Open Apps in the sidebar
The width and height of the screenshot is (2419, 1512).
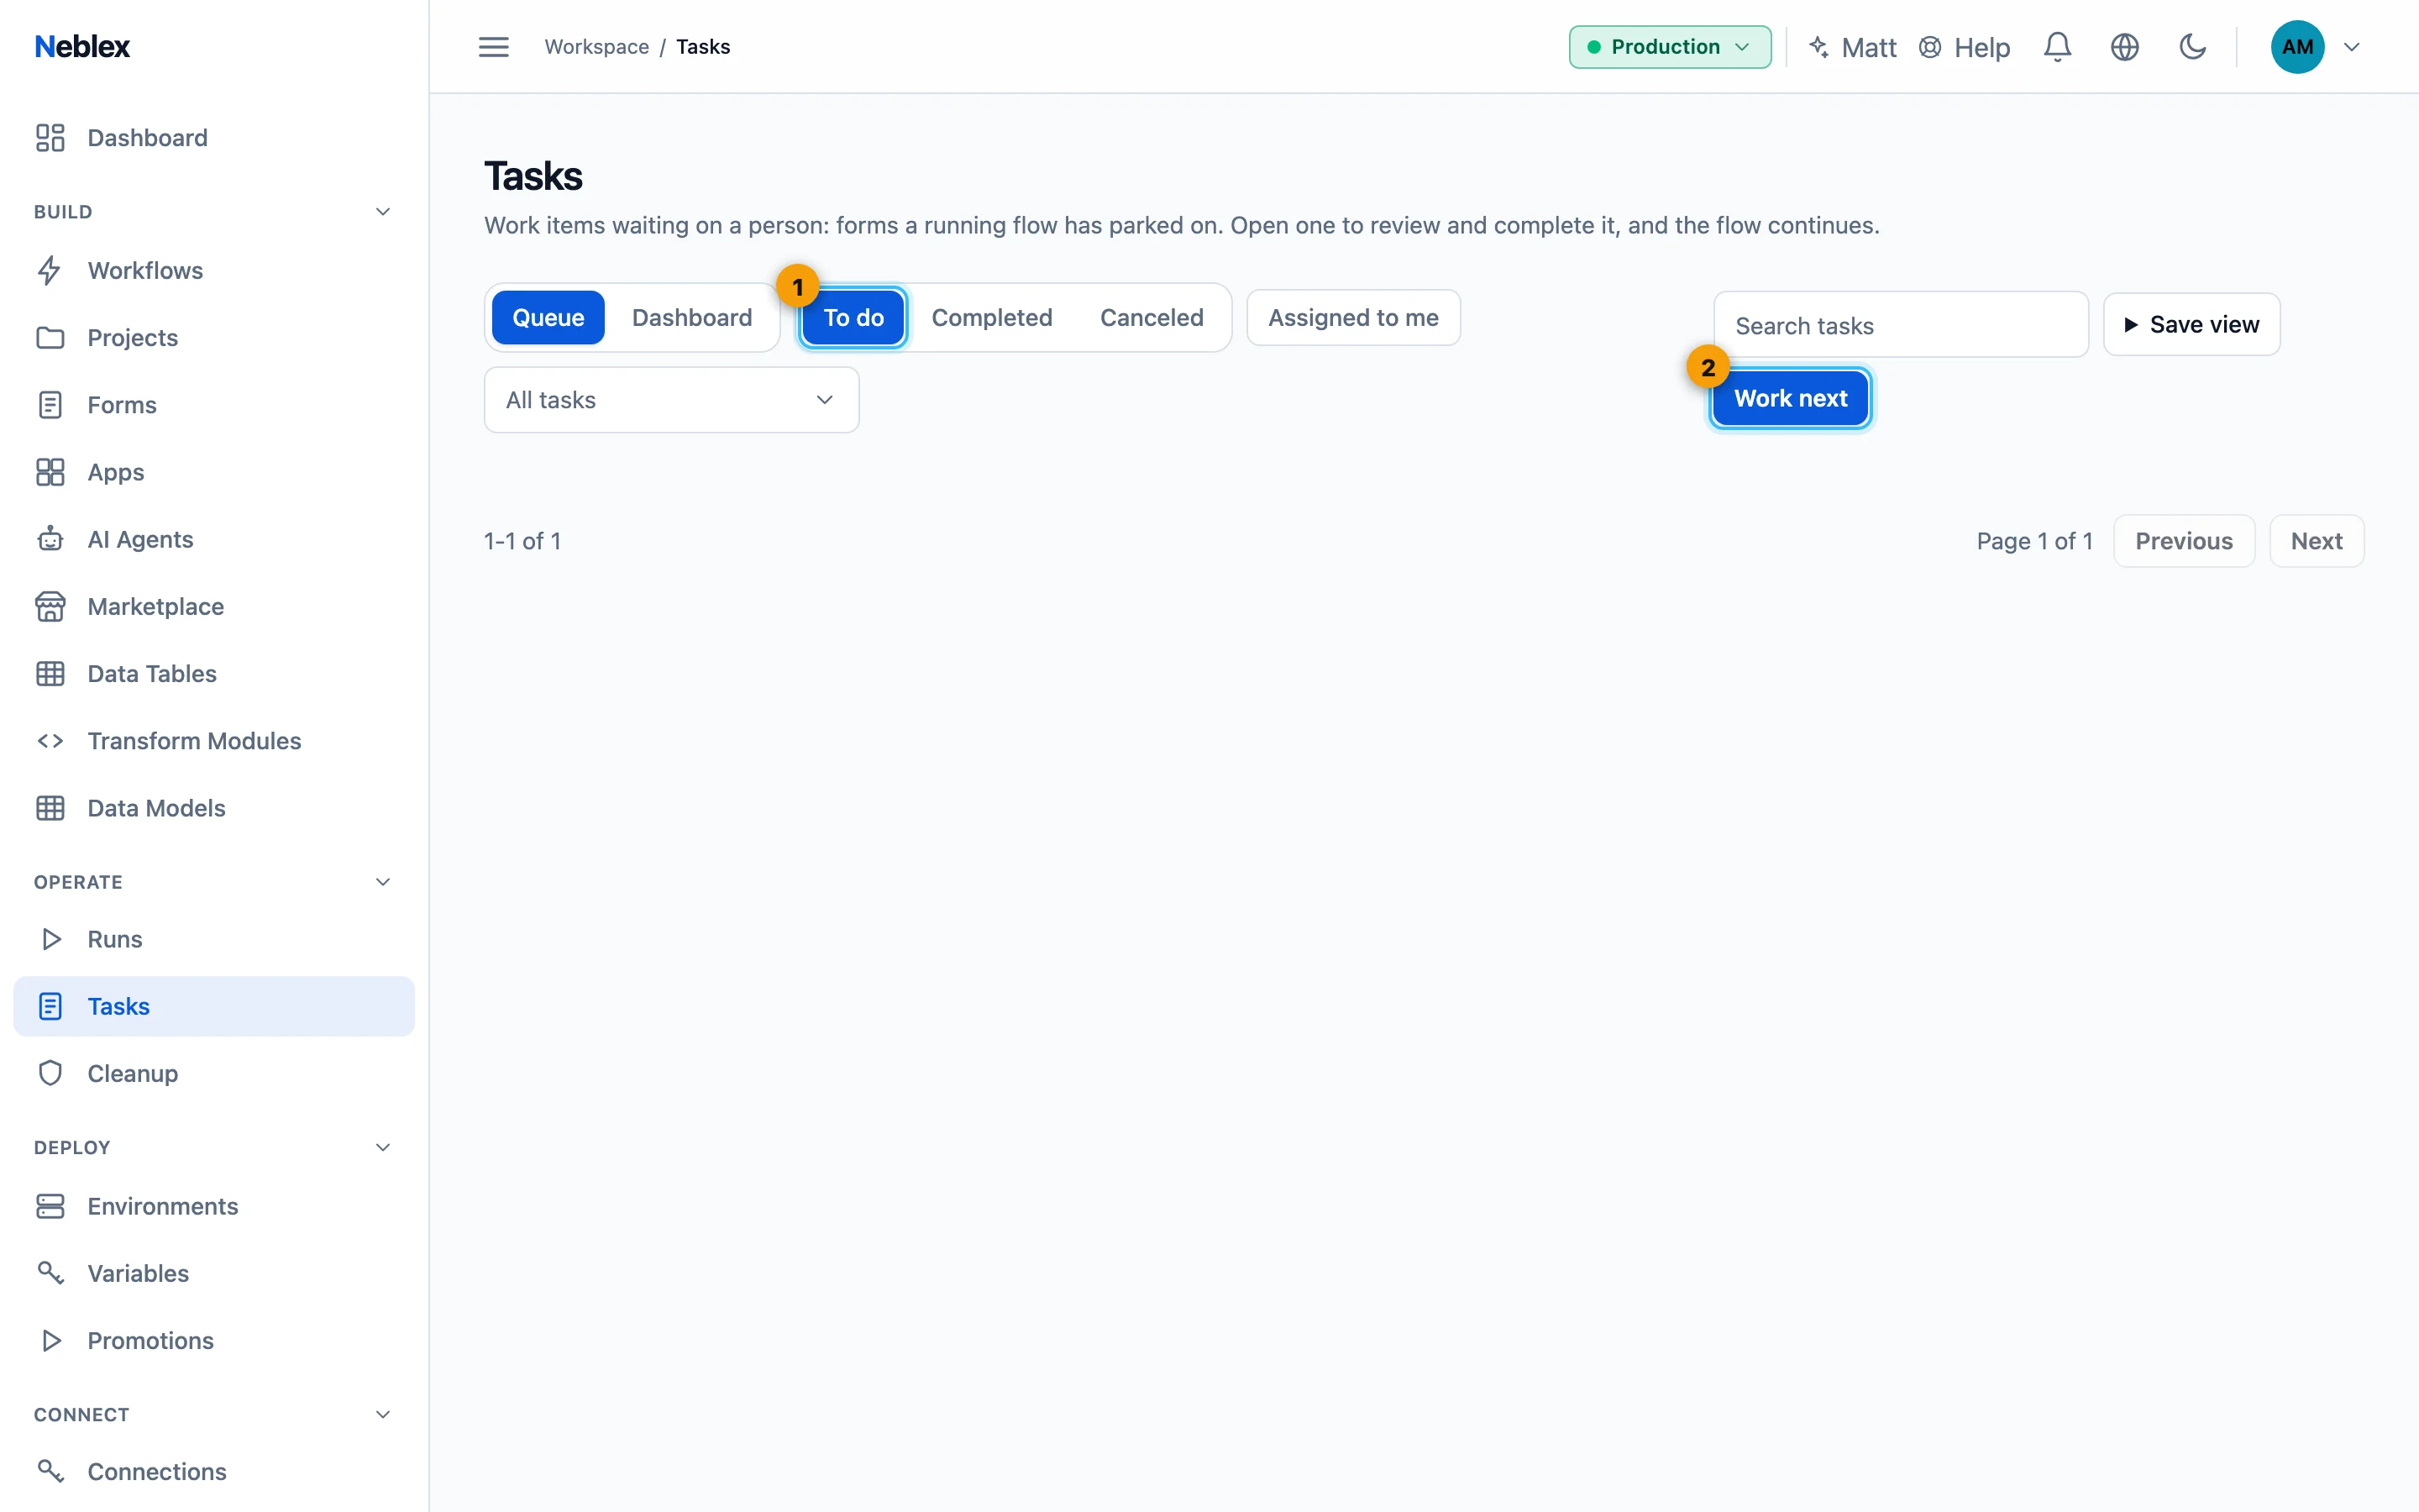pos(214,472)
